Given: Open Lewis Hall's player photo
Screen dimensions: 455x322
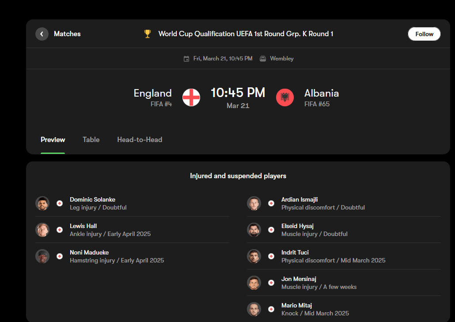Looking at the screenshot, I should (42, 230).
